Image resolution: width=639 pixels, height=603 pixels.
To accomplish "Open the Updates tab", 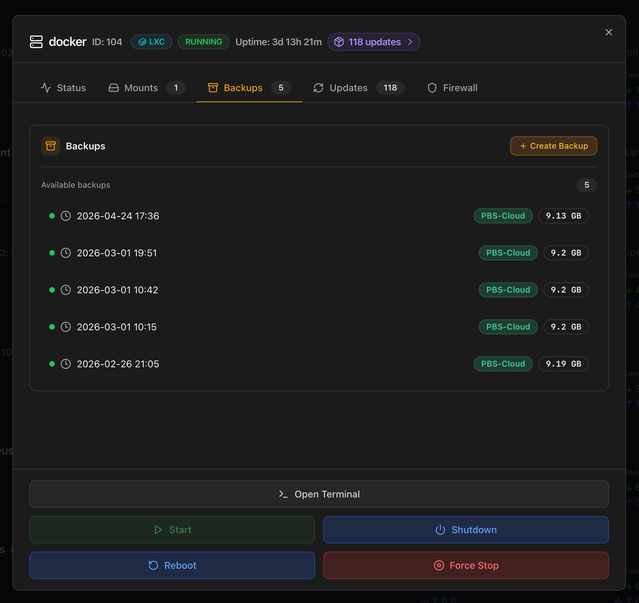I will coord(359,88).
